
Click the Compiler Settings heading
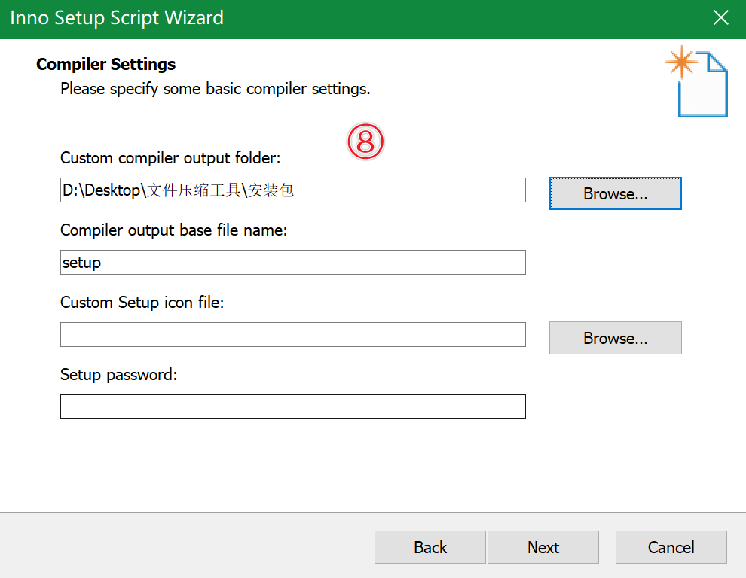tap(105, 64)
